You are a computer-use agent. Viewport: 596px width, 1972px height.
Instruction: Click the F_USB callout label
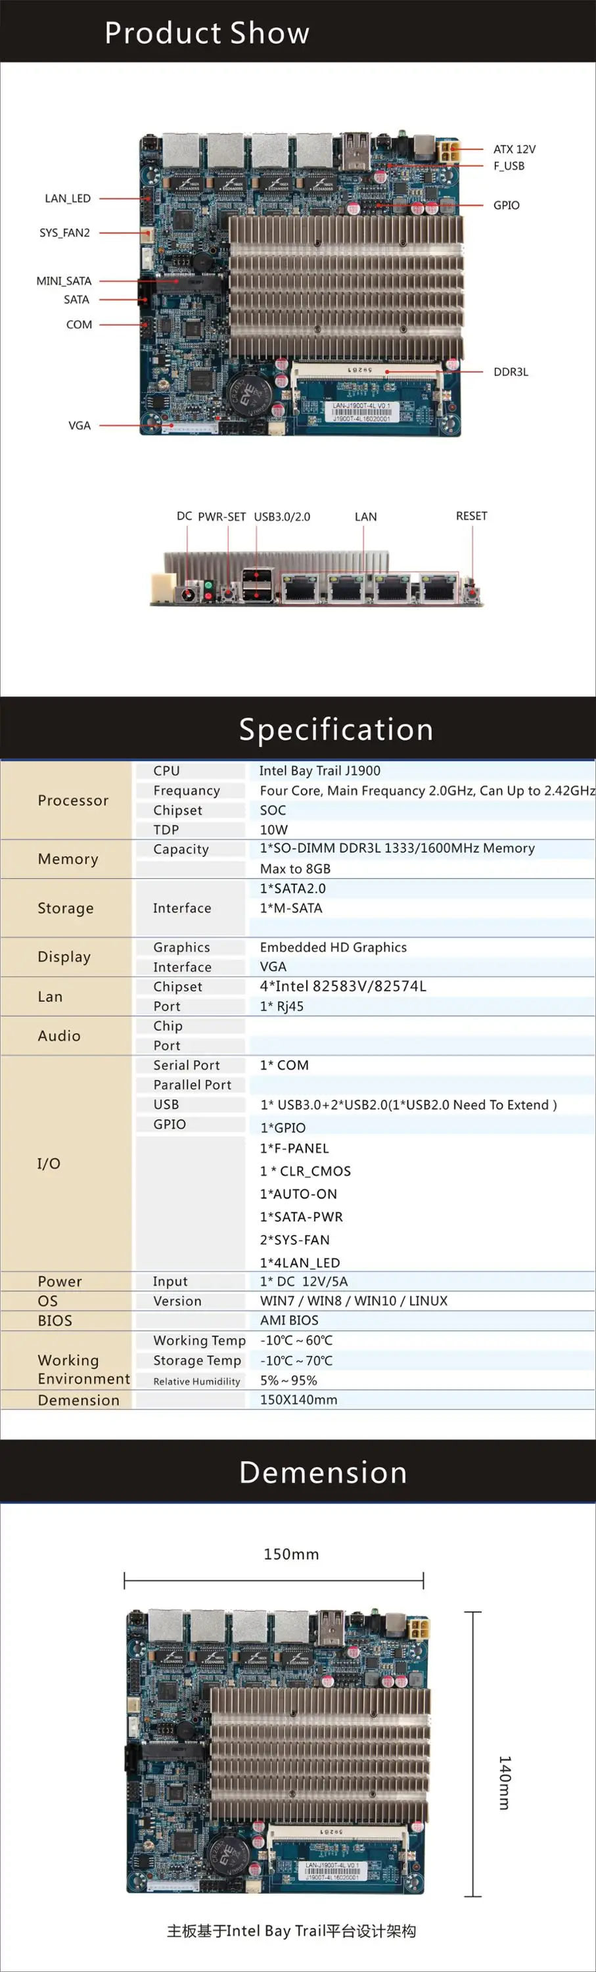[509, 166]
